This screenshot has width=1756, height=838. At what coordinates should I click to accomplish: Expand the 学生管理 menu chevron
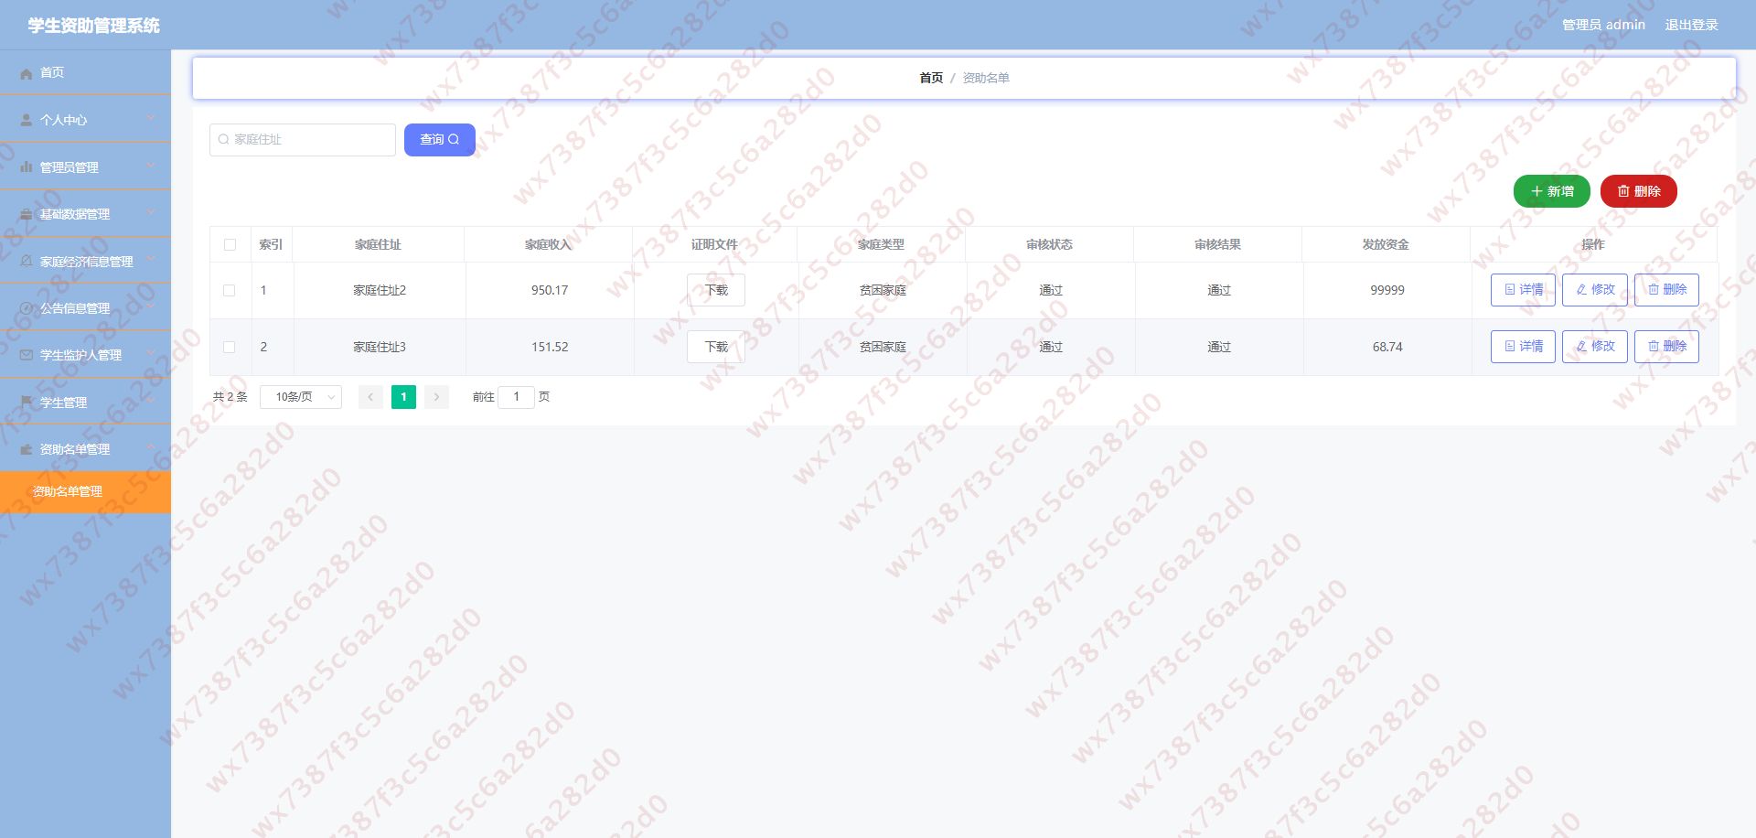[x=151, y=401]
